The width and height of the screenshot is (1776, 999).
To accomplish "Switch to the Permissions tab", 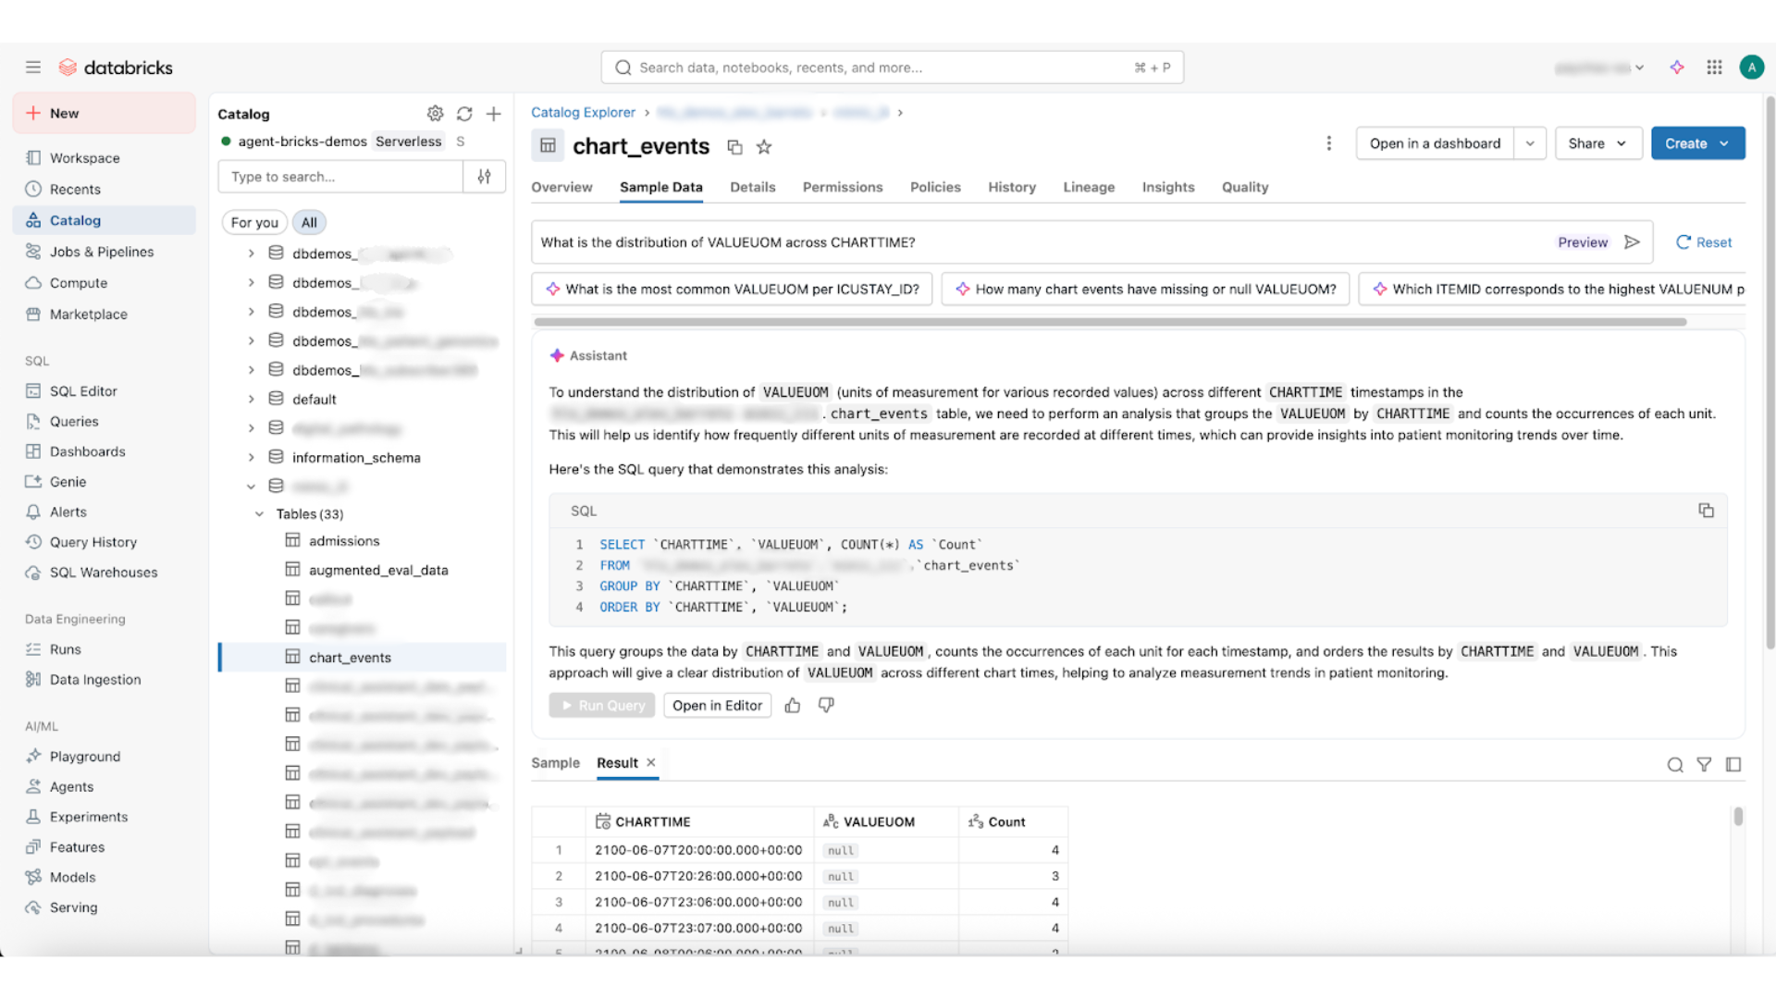I will coord(843,187).
